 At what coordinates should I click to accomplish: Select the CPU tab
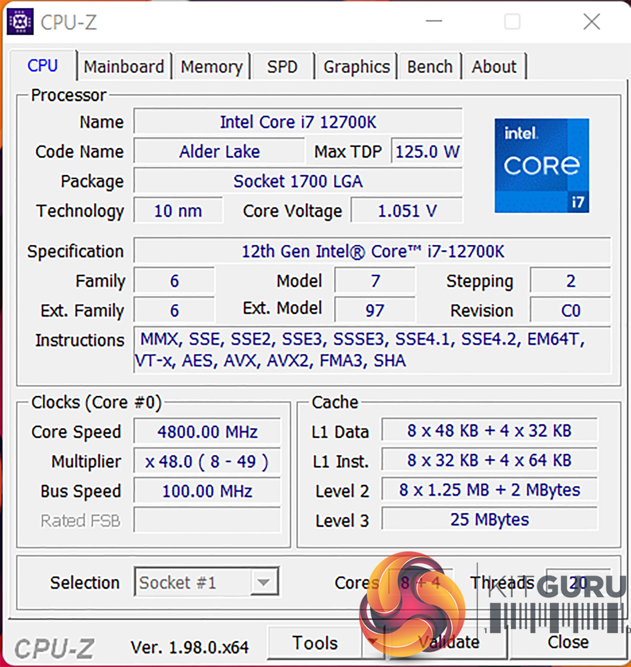coord(43,66)
